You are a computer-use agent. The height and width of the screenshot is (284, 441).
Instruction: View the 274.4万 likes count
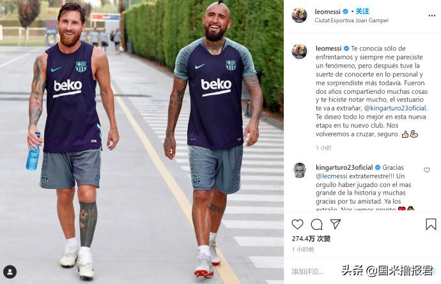pos(311,239)
